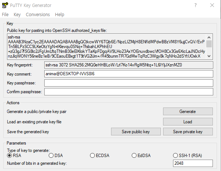This screenshot has height=171, width=221.
Task: Open the Help menu
Action: coord(59,15)
